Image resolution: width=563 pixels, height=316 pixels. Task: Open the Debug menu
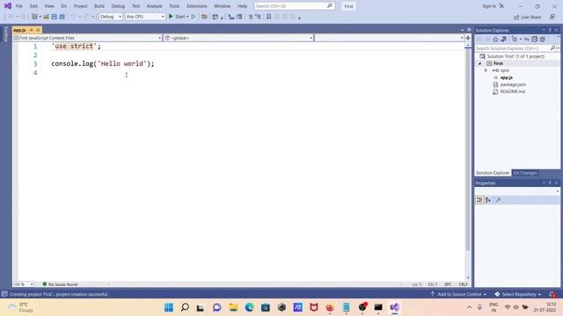[x=118, y=6]
